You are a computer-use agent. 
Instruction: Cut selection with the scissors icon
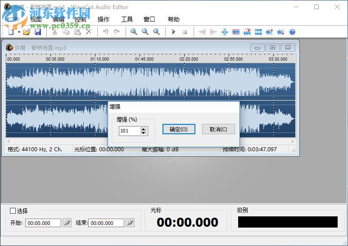pos(54,32)
